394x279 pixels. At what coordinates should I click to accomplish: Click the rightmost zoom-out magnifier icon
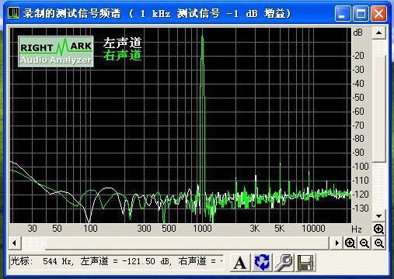point(379,243)
